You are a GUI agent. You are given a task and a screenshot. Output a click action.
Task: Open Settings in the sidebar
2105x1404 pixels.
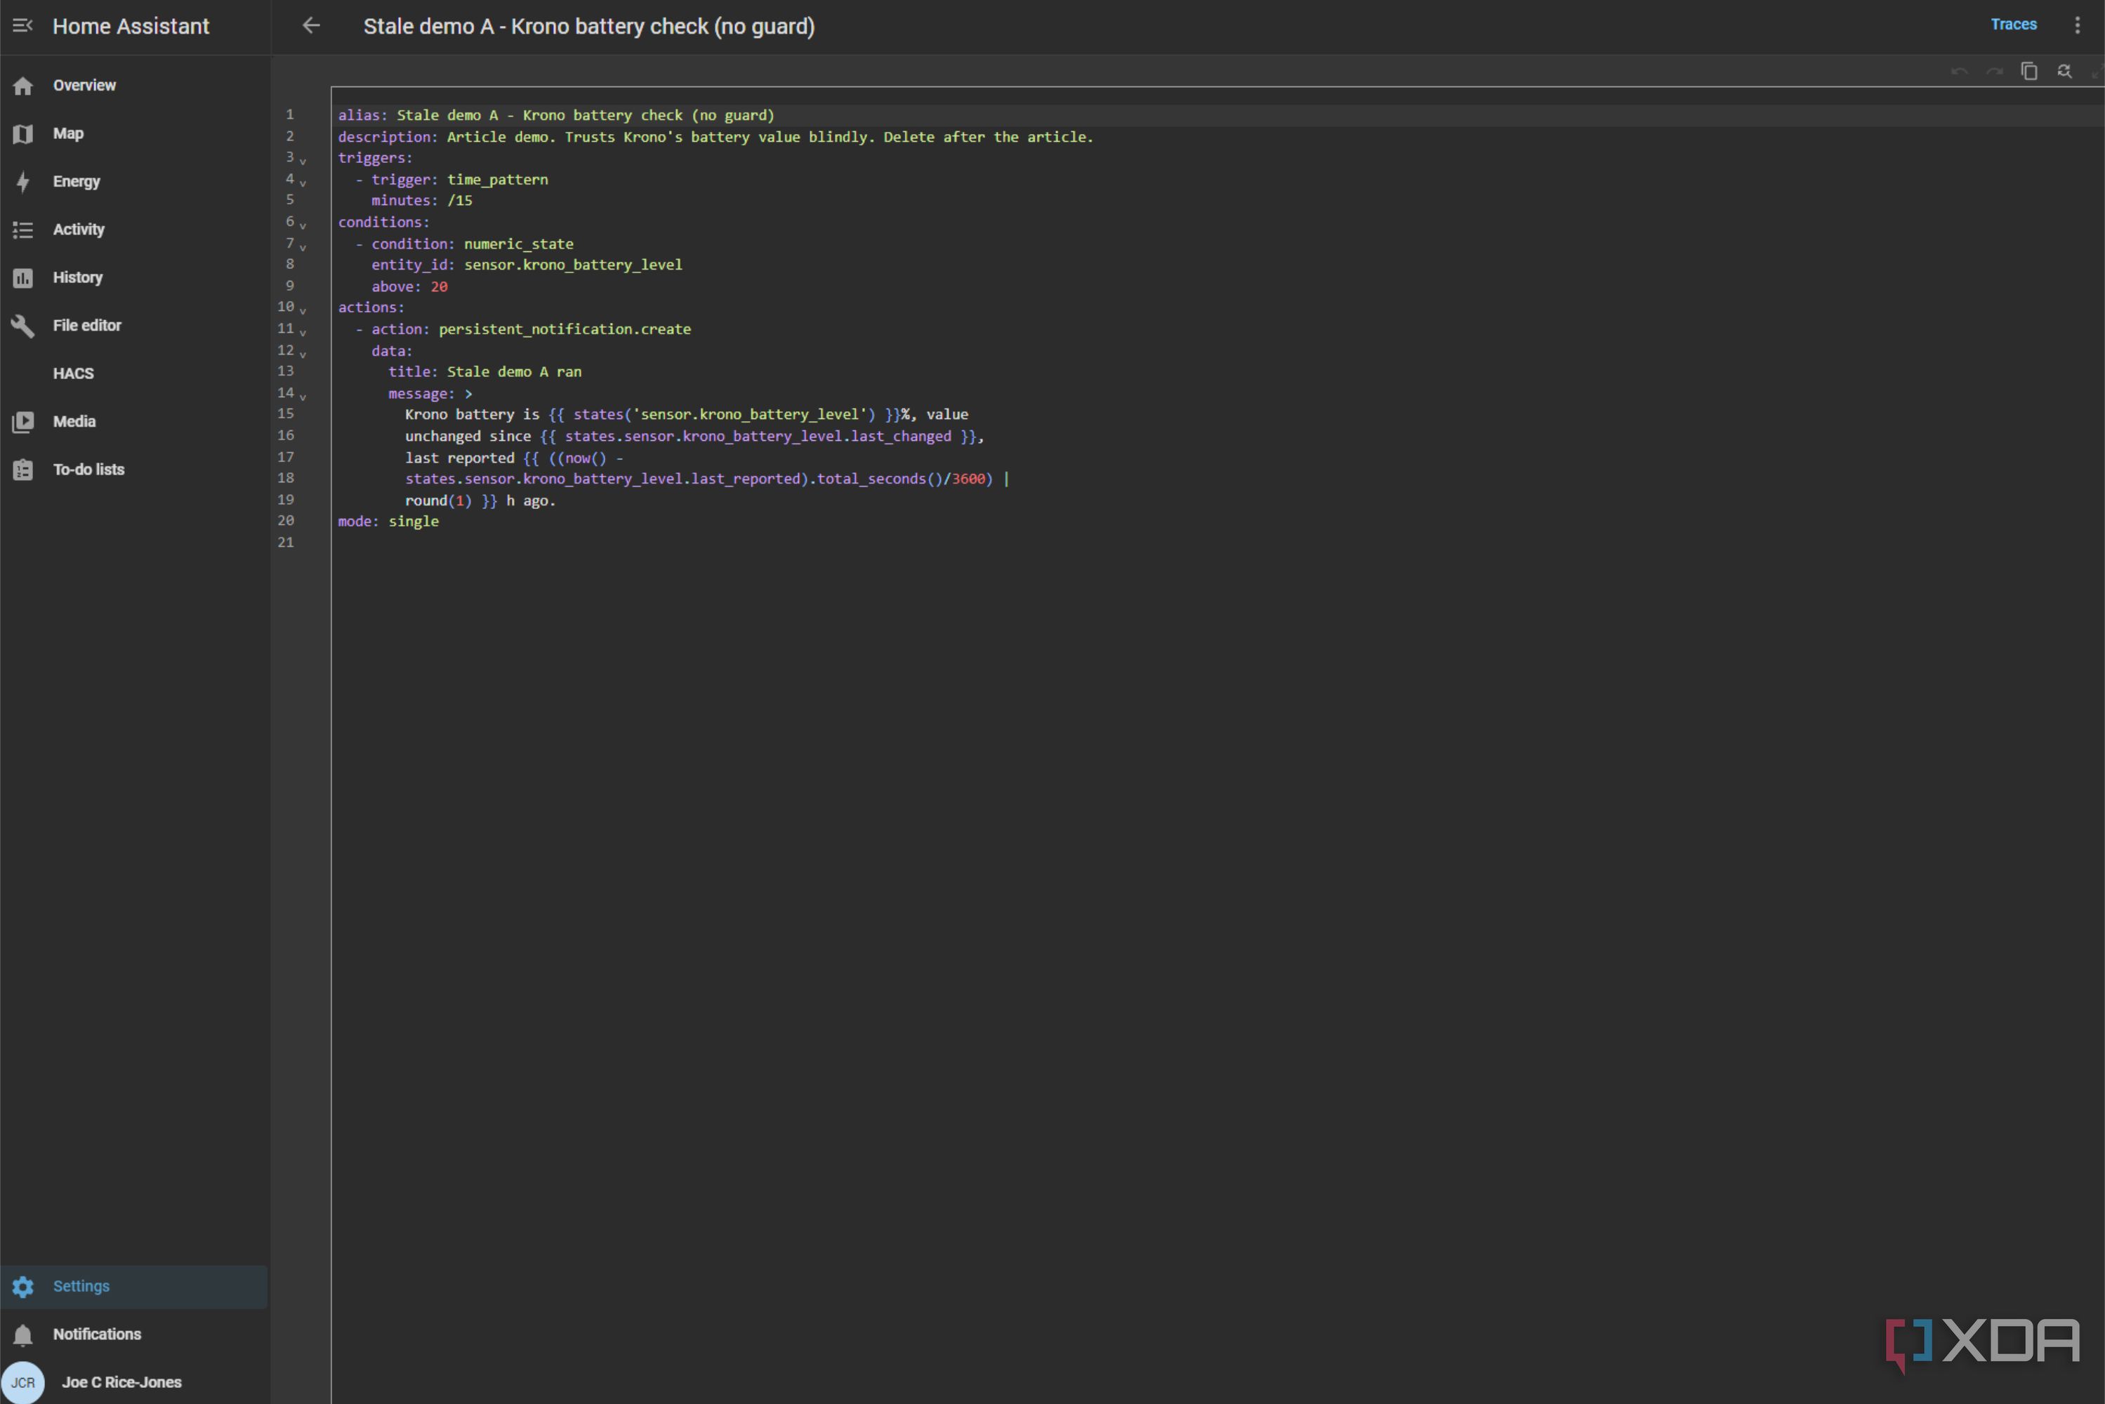pos(134,1287)
